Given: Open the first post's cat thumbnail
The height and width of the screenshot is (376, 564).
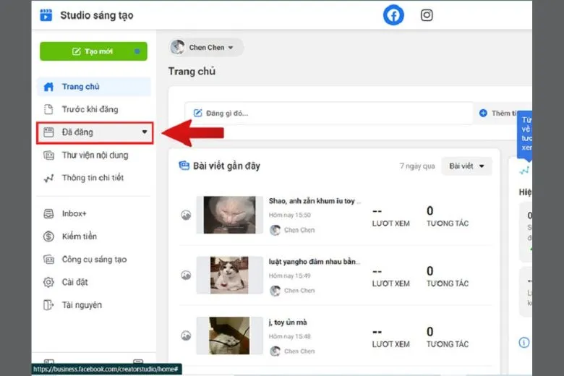Looking at the screenshot, I should coord(229,215).
